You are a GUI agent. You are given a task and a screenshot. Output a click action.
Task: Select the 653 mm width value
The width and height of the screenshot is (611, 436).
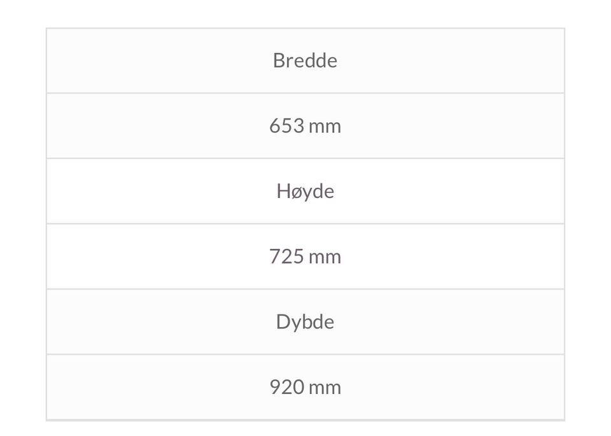tap(305, 126)
